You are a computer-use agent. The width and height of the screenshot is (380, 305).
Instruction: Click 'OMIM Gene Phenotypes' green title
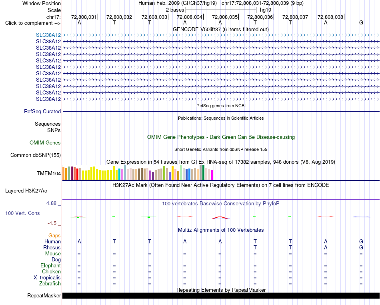pyautogui.click(x=221, y=137)
